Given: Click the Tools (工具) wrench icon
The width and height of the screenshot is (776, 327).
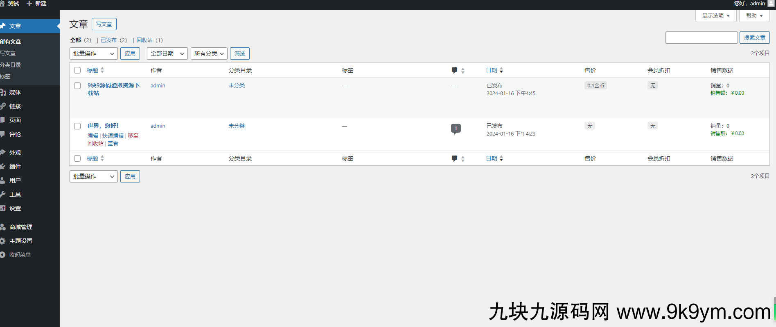Looking at the screenshot, I should click(x=3, y=194).
